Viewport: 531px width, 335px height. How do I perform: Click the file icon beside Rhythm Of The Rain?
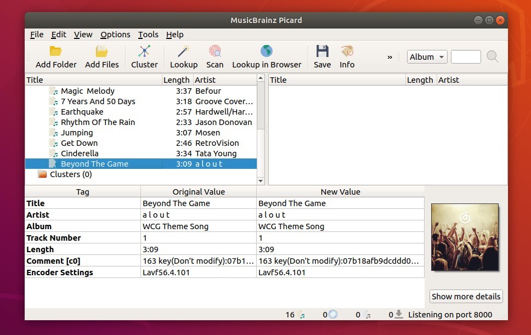click(54, 122)
